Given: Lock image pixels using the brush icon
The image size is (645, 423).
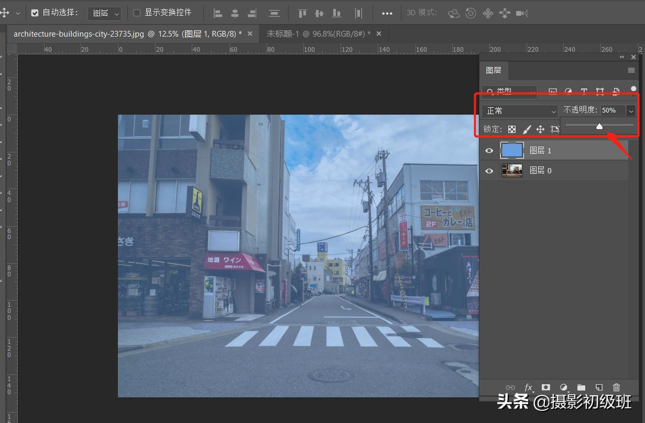Looking at the screenshot, I should coord(527,129).
